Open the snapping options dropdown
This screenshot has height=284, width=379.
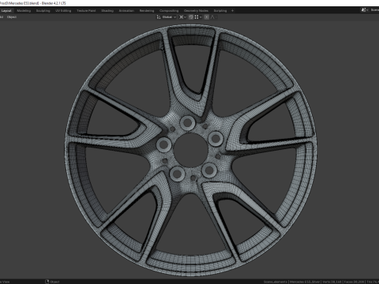click(198, 17)
